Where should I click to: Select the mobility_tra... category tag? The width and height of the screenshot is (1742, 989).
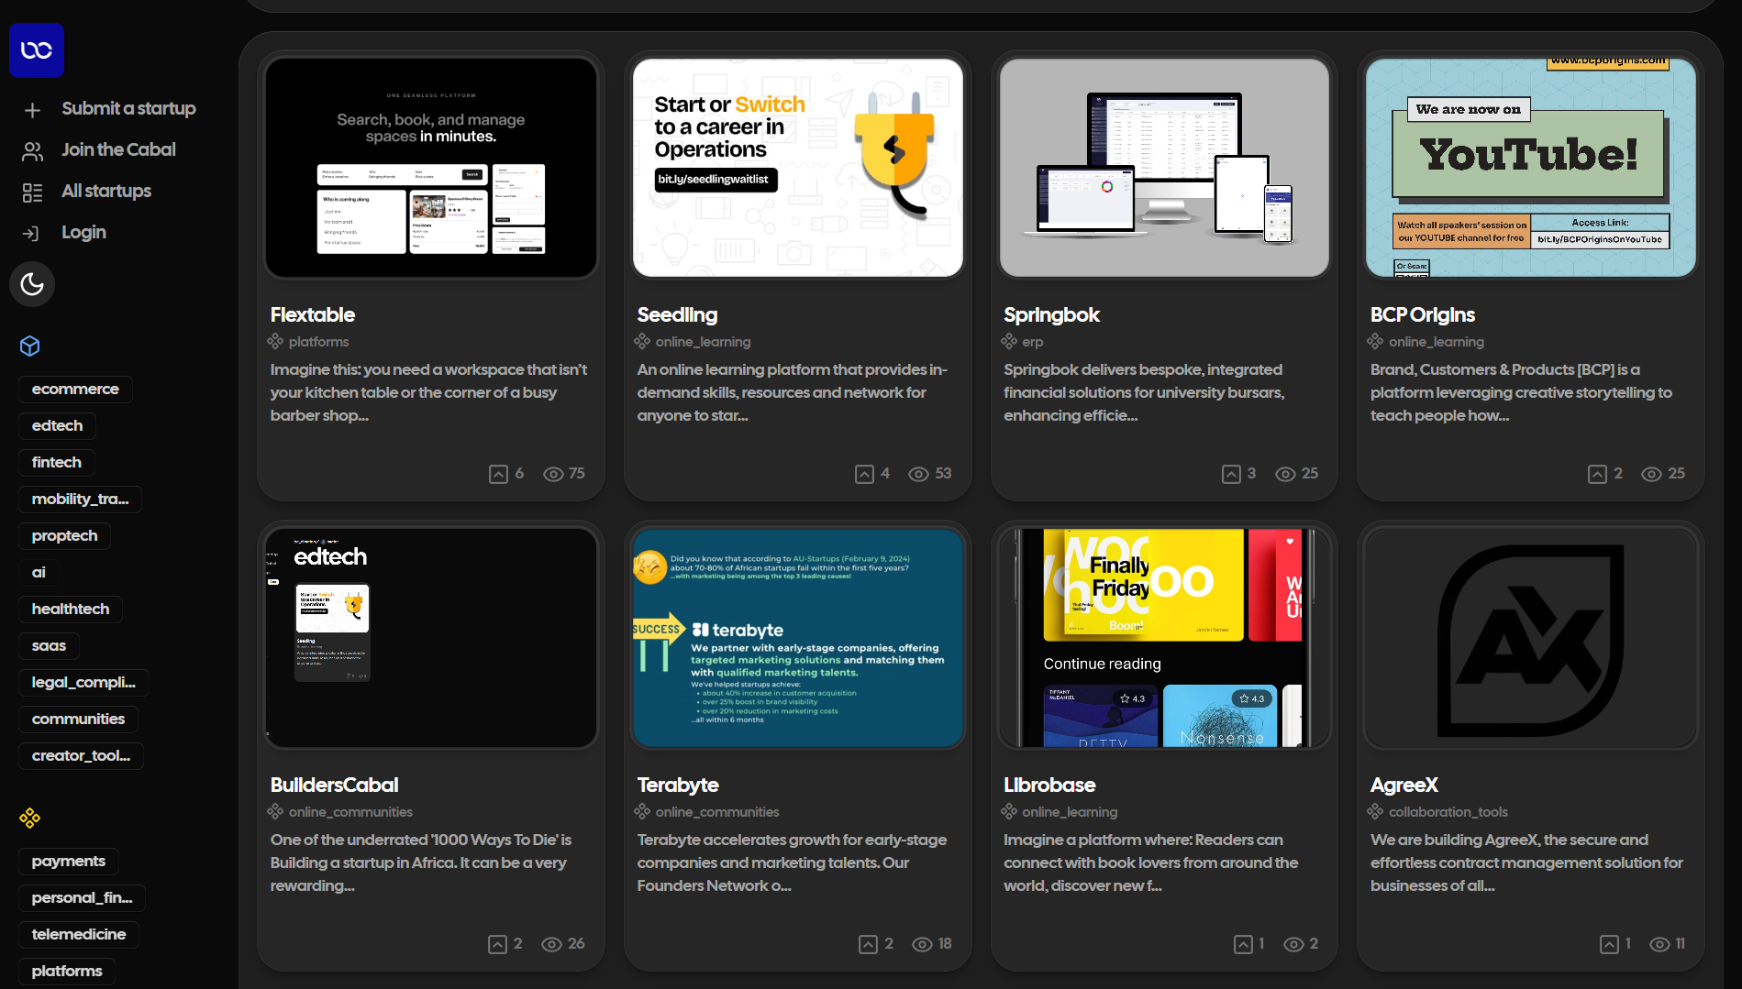[81, 499]
